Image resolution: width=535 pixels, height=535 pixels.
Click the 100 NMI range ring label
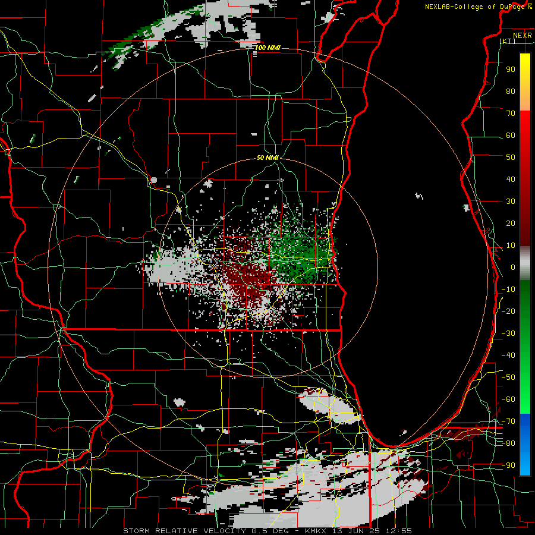[x=267, y=48]
